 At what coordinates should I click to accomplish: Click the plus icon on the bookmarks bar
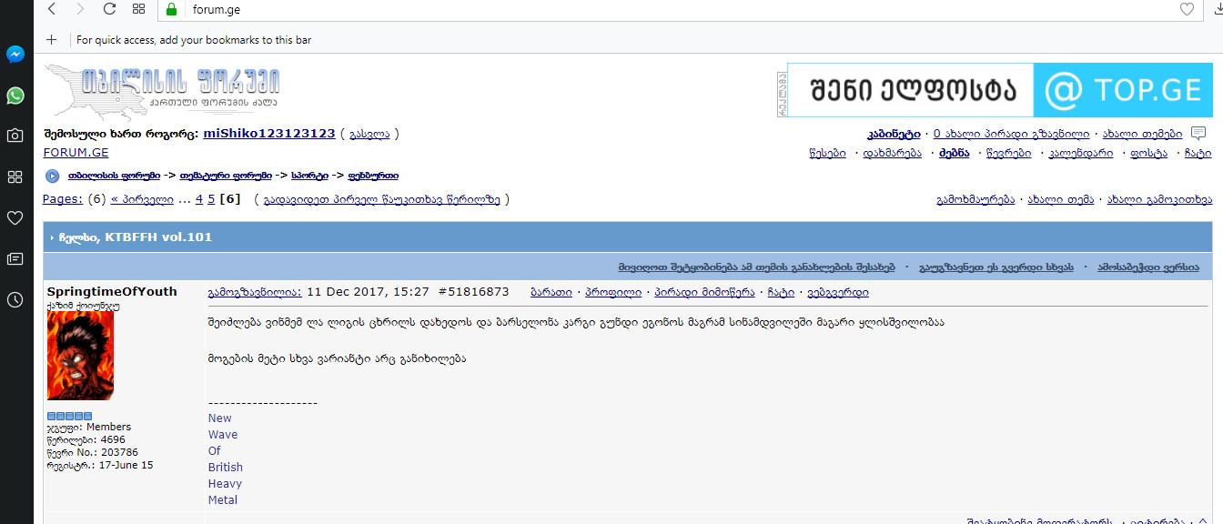(x=52, y=39)
